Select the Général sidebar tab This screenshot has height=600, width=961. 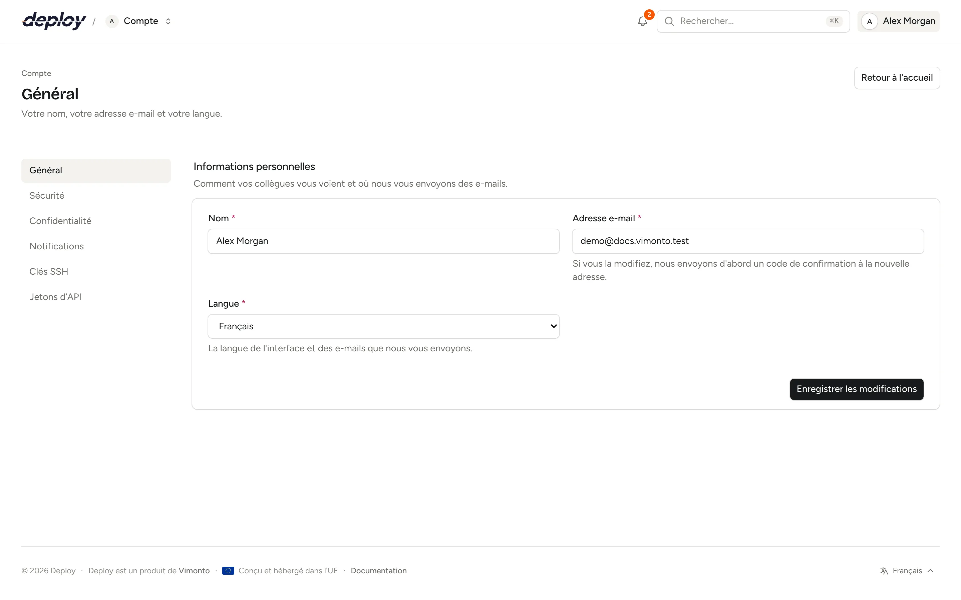96,170
